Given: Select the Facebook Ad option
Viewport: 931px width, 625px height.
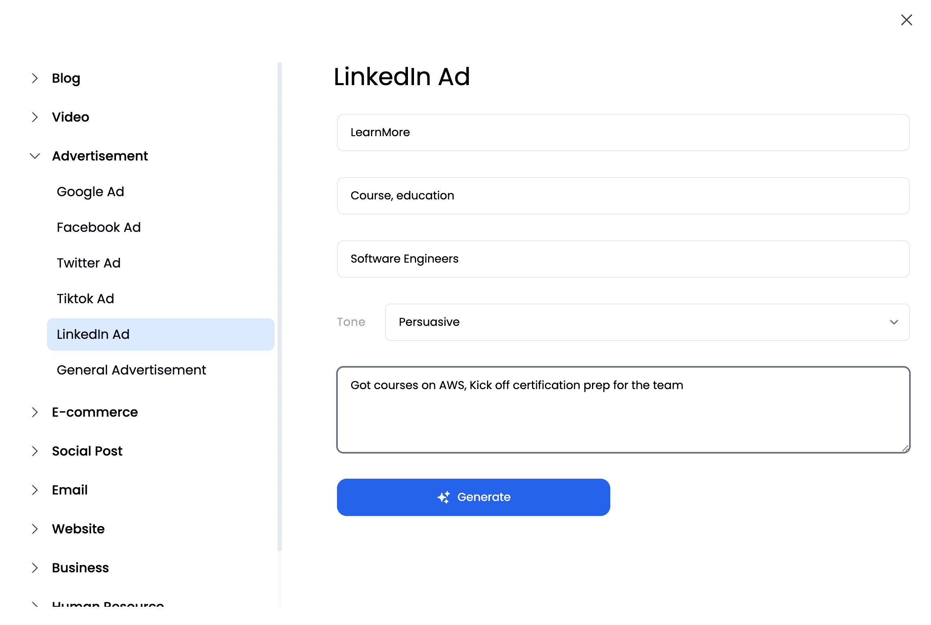Looking at the screenshot, I should 99,227.
